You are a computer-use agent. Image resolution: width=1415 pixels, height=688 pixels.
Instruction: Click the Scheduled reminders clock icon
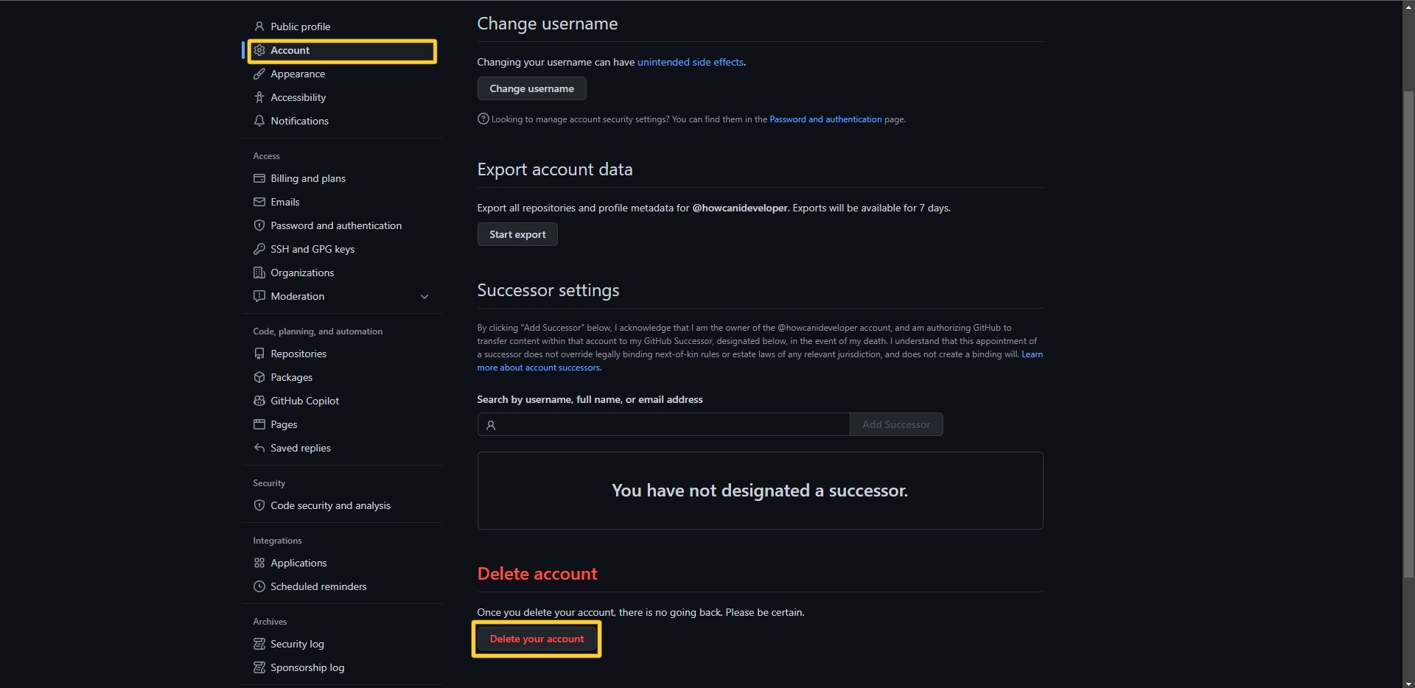pyautogui.click(x=259, y=586)
